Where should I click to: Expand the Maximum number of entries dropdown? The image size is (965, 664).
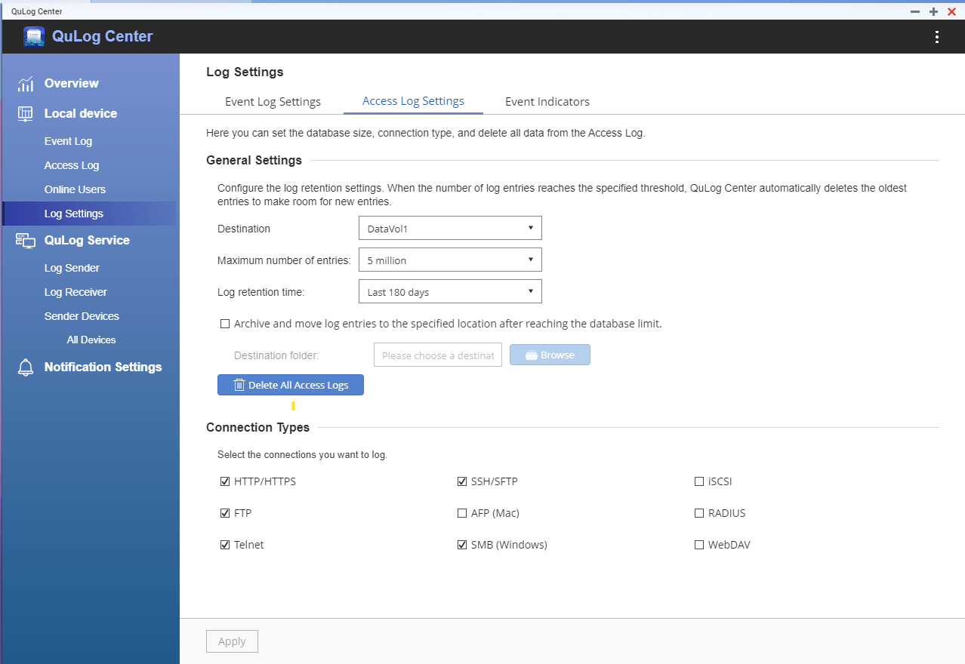450,260
